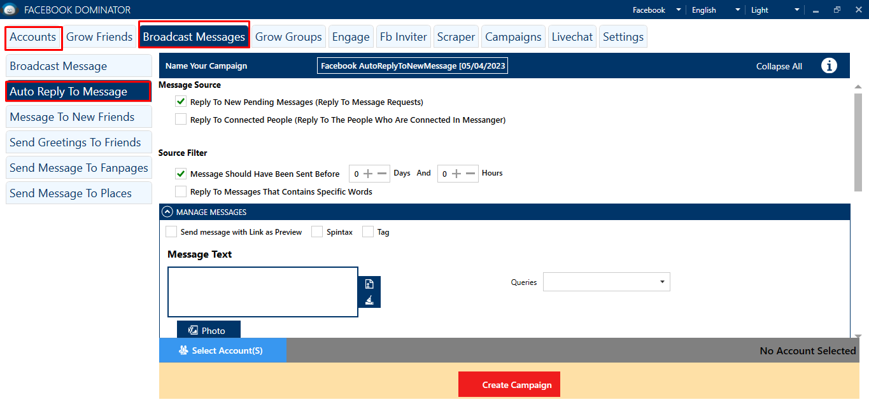This screenshot has width=869, height=402.
Task: Go to the Grow Groups tab
Action: point(288,37)
